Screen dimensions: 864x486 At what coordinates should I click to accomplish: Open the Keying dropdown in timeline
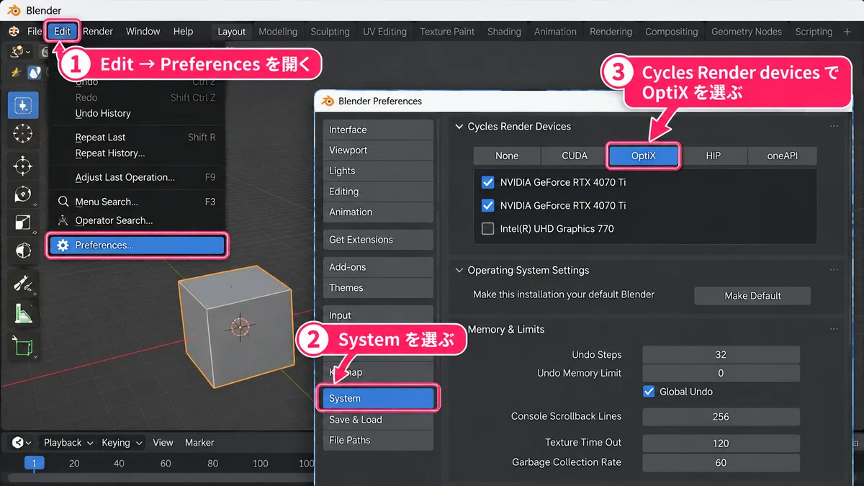(122, 443)
